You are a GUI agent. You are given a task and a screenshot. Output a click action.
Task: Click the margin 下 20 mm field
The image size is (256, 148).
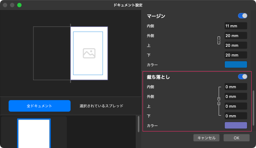pos(236,55)
